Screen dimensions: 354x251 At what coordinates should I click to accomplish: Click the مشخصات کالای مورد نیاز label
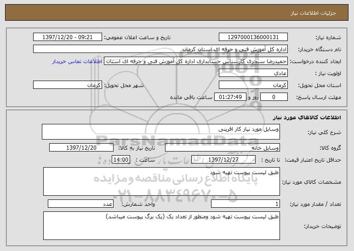tap(312, 182)
